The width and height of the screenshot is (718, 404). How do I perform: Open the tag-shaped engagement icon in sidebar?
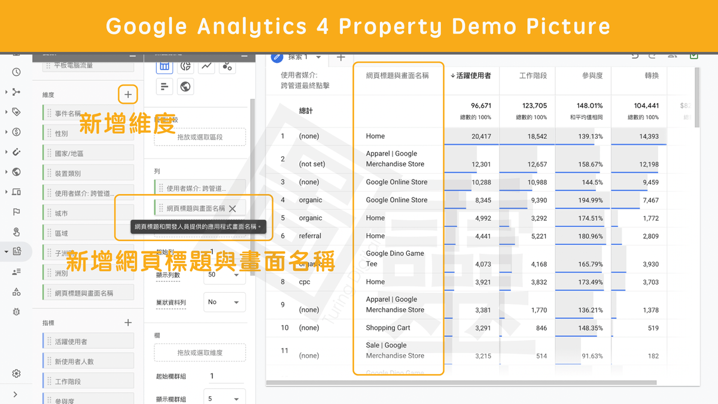[16, 112]
